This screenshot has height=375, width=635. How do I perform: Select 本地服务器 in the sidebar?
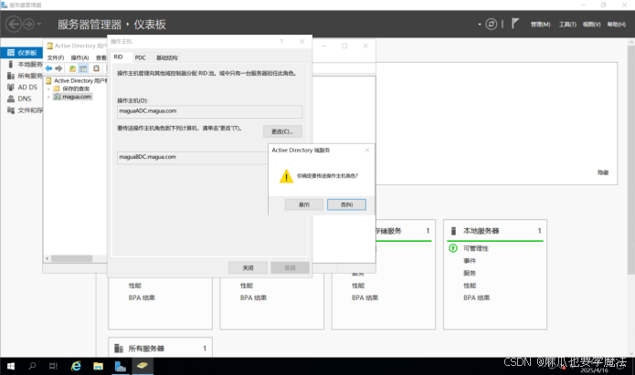pyautogui.click(x=25, y=64)
